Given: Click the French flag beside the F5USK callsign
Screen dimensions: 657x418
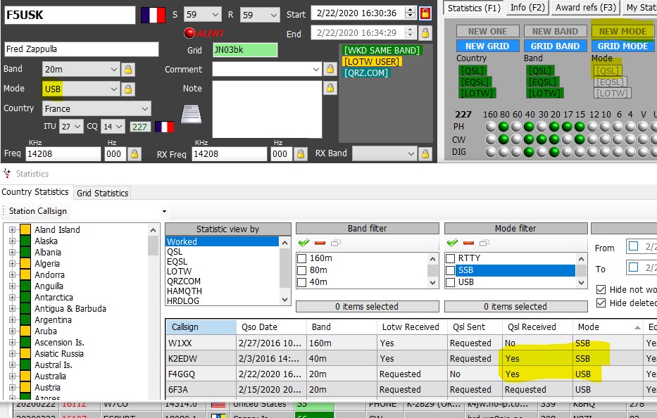Looking at the screenshot, I should [x=153, y=15].
